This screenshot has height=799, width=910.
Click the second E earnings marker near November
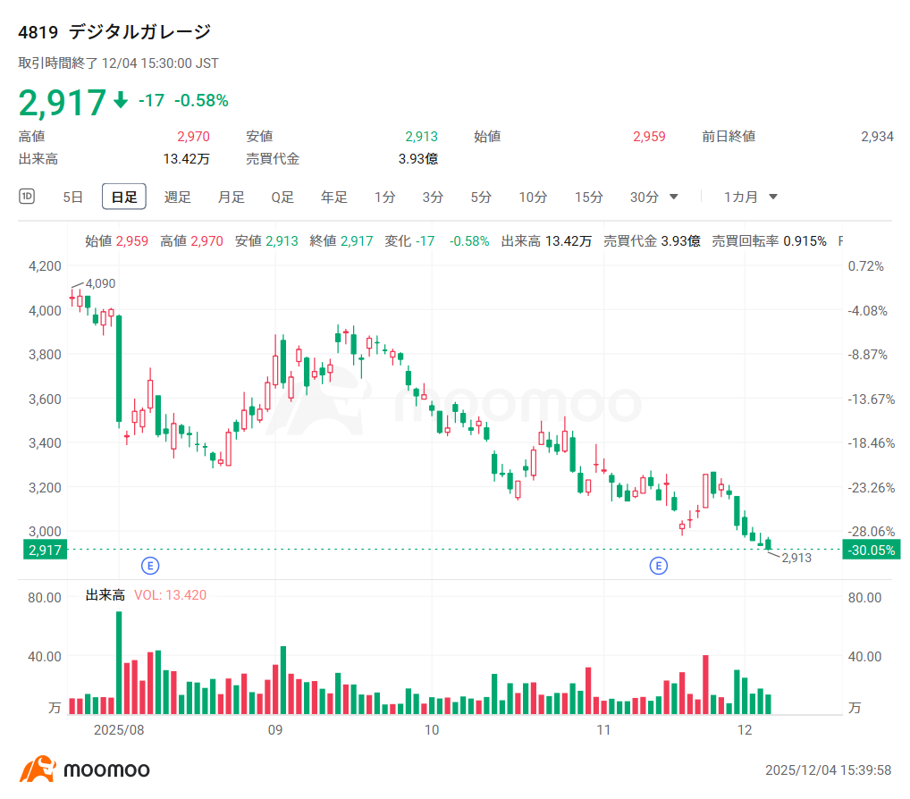tap(659, 565)
